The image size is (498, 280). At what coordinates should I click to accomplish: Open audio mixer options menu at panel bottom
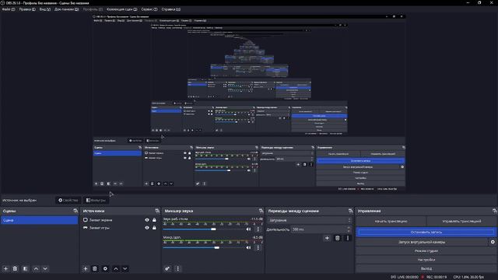tap(177, 268)
